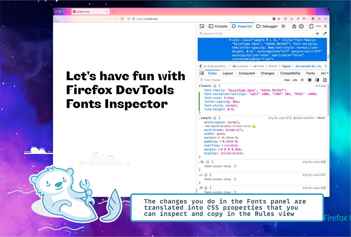
Task: Toggle the .cls class panel
Action: tap(294, 80)
